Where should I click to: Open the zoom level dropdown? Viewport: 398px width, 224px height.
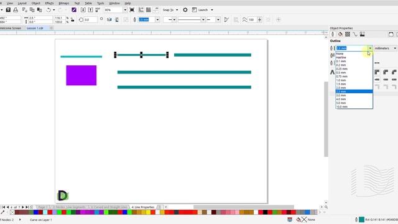pos(125,10)
